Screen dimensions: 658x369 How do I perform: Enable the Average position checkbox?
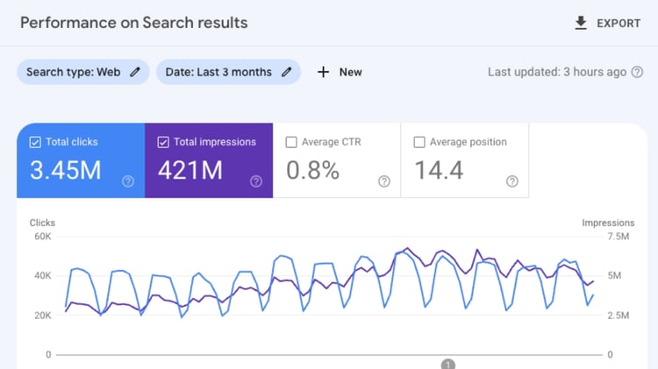point(419,142)
